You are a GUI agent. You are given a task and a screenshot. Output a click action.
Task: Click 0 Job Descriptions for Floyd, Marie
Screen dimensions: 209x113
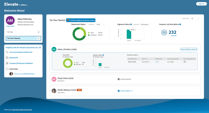[124, 79]
